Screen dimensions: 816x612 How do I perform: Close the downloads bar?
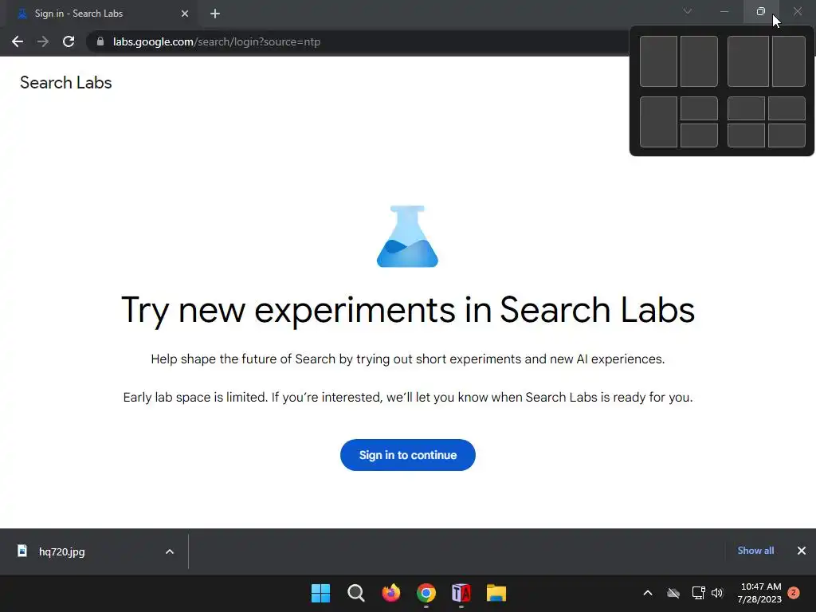tap(802, 551)
